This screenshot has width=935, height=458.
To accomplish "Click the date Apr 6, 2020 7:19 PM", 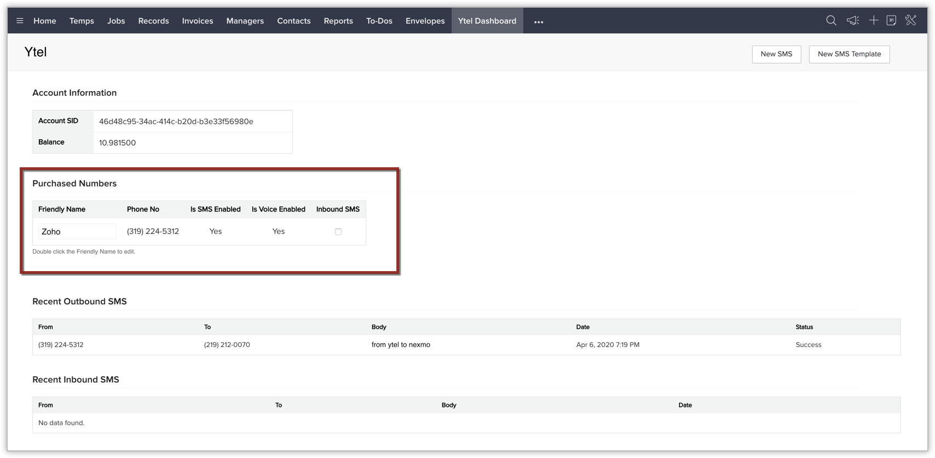I will pos(608,345).
